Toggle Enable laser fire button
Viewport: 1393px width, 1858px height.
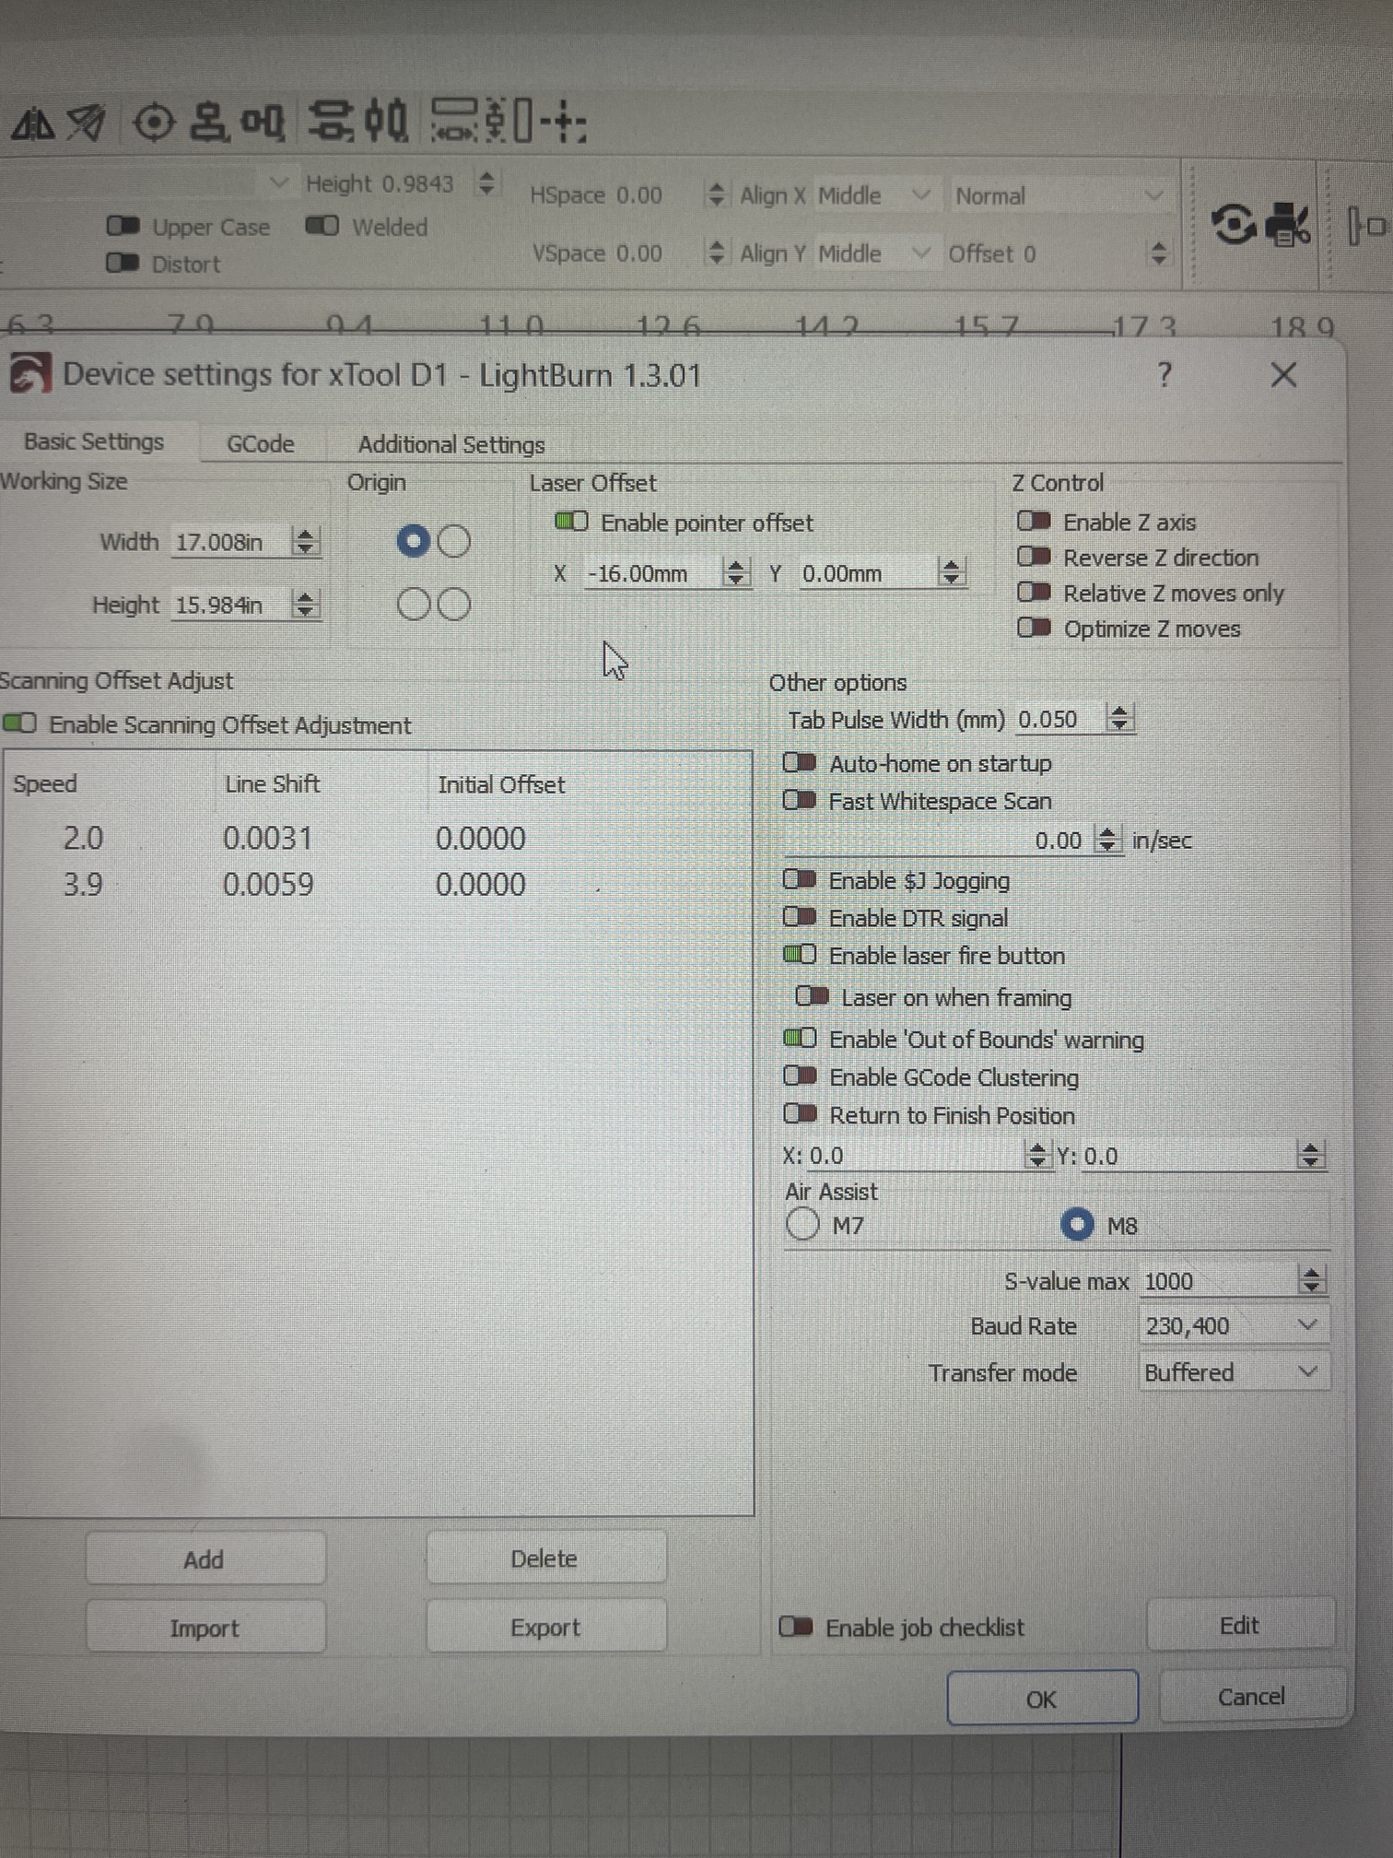pyautogui.click(x=799, y=955)
